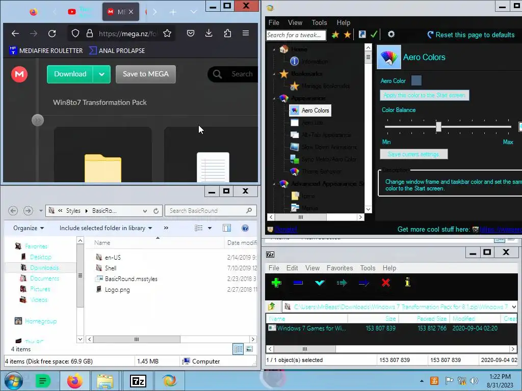Toggle the Explorer preview pane icon
The width and height of the screenshot is (522, 391).
pos(227,228)
